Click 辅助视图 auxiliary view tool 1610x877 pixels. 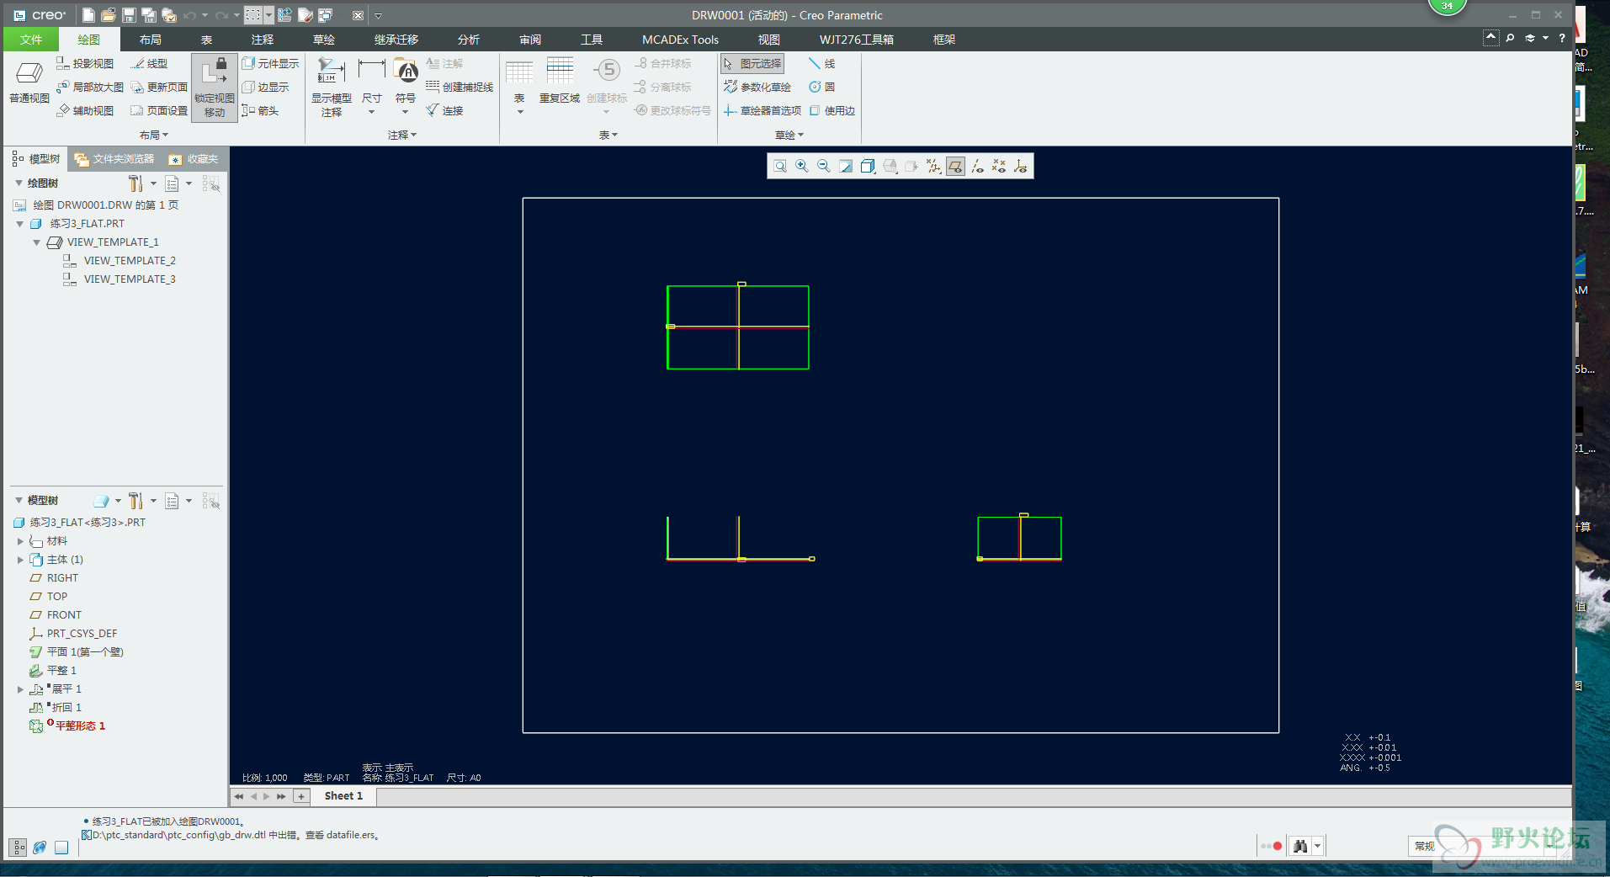85,110
